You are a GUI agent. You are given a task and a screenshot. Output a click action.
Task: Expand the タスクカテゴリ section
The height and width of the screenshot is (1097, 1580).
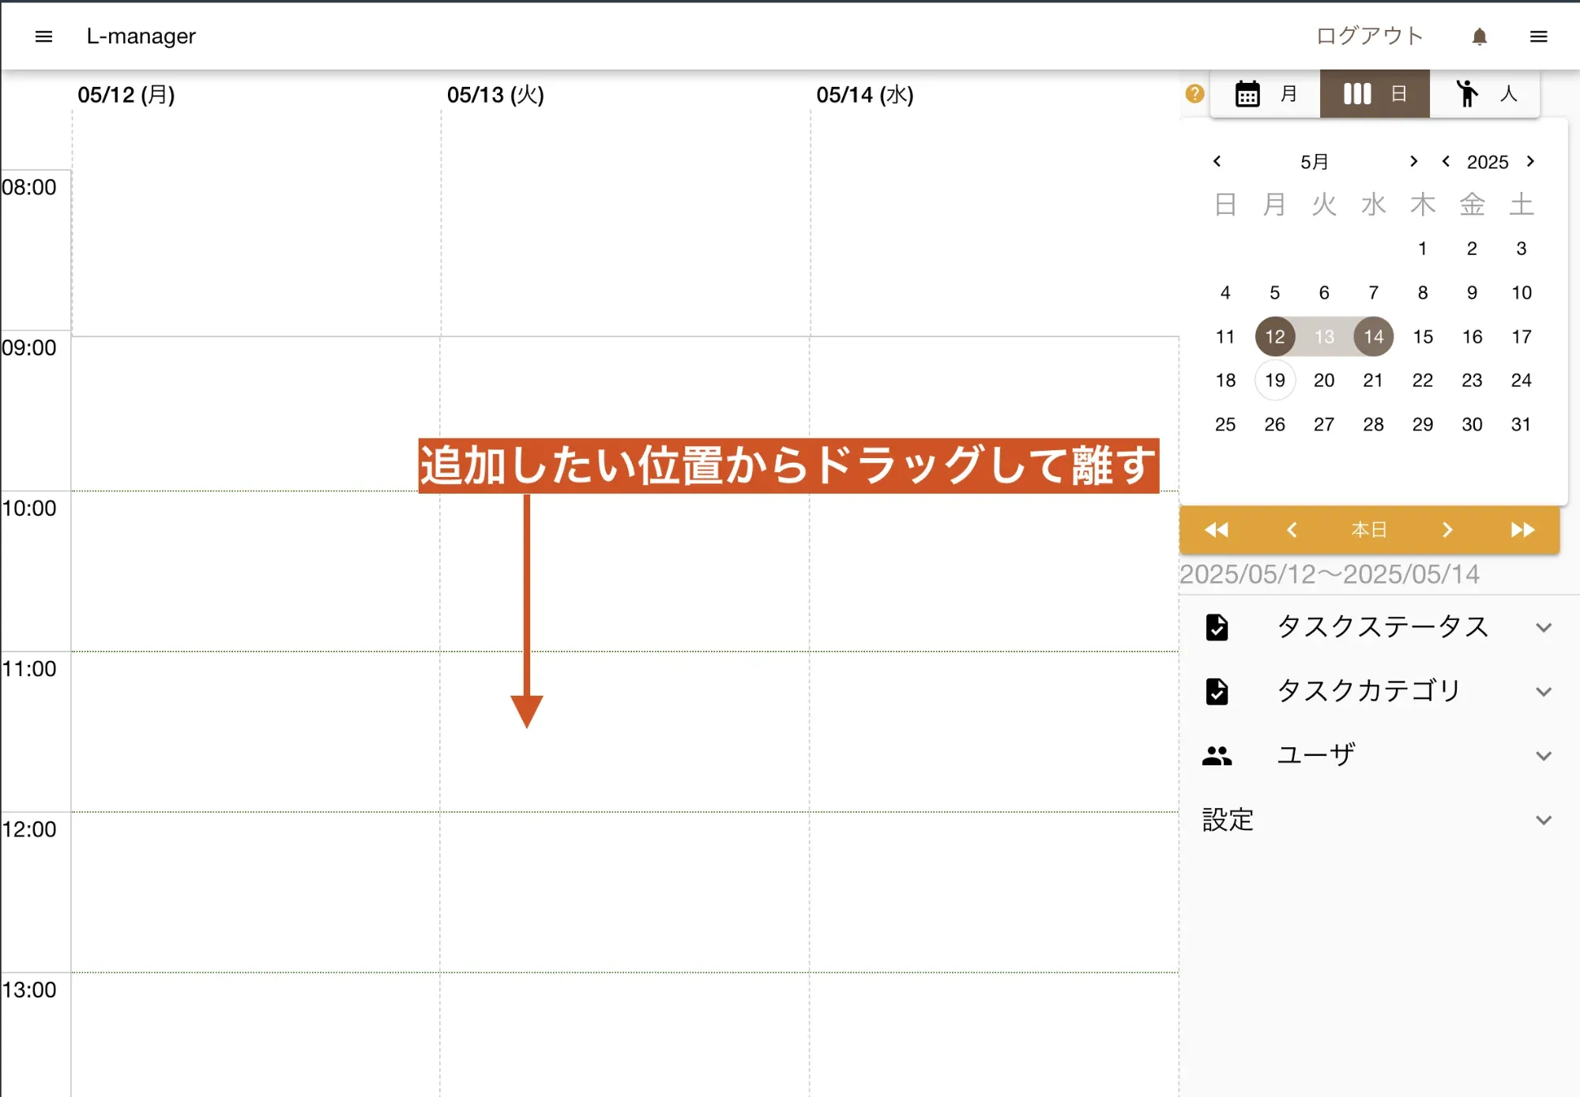[1544, 691]
